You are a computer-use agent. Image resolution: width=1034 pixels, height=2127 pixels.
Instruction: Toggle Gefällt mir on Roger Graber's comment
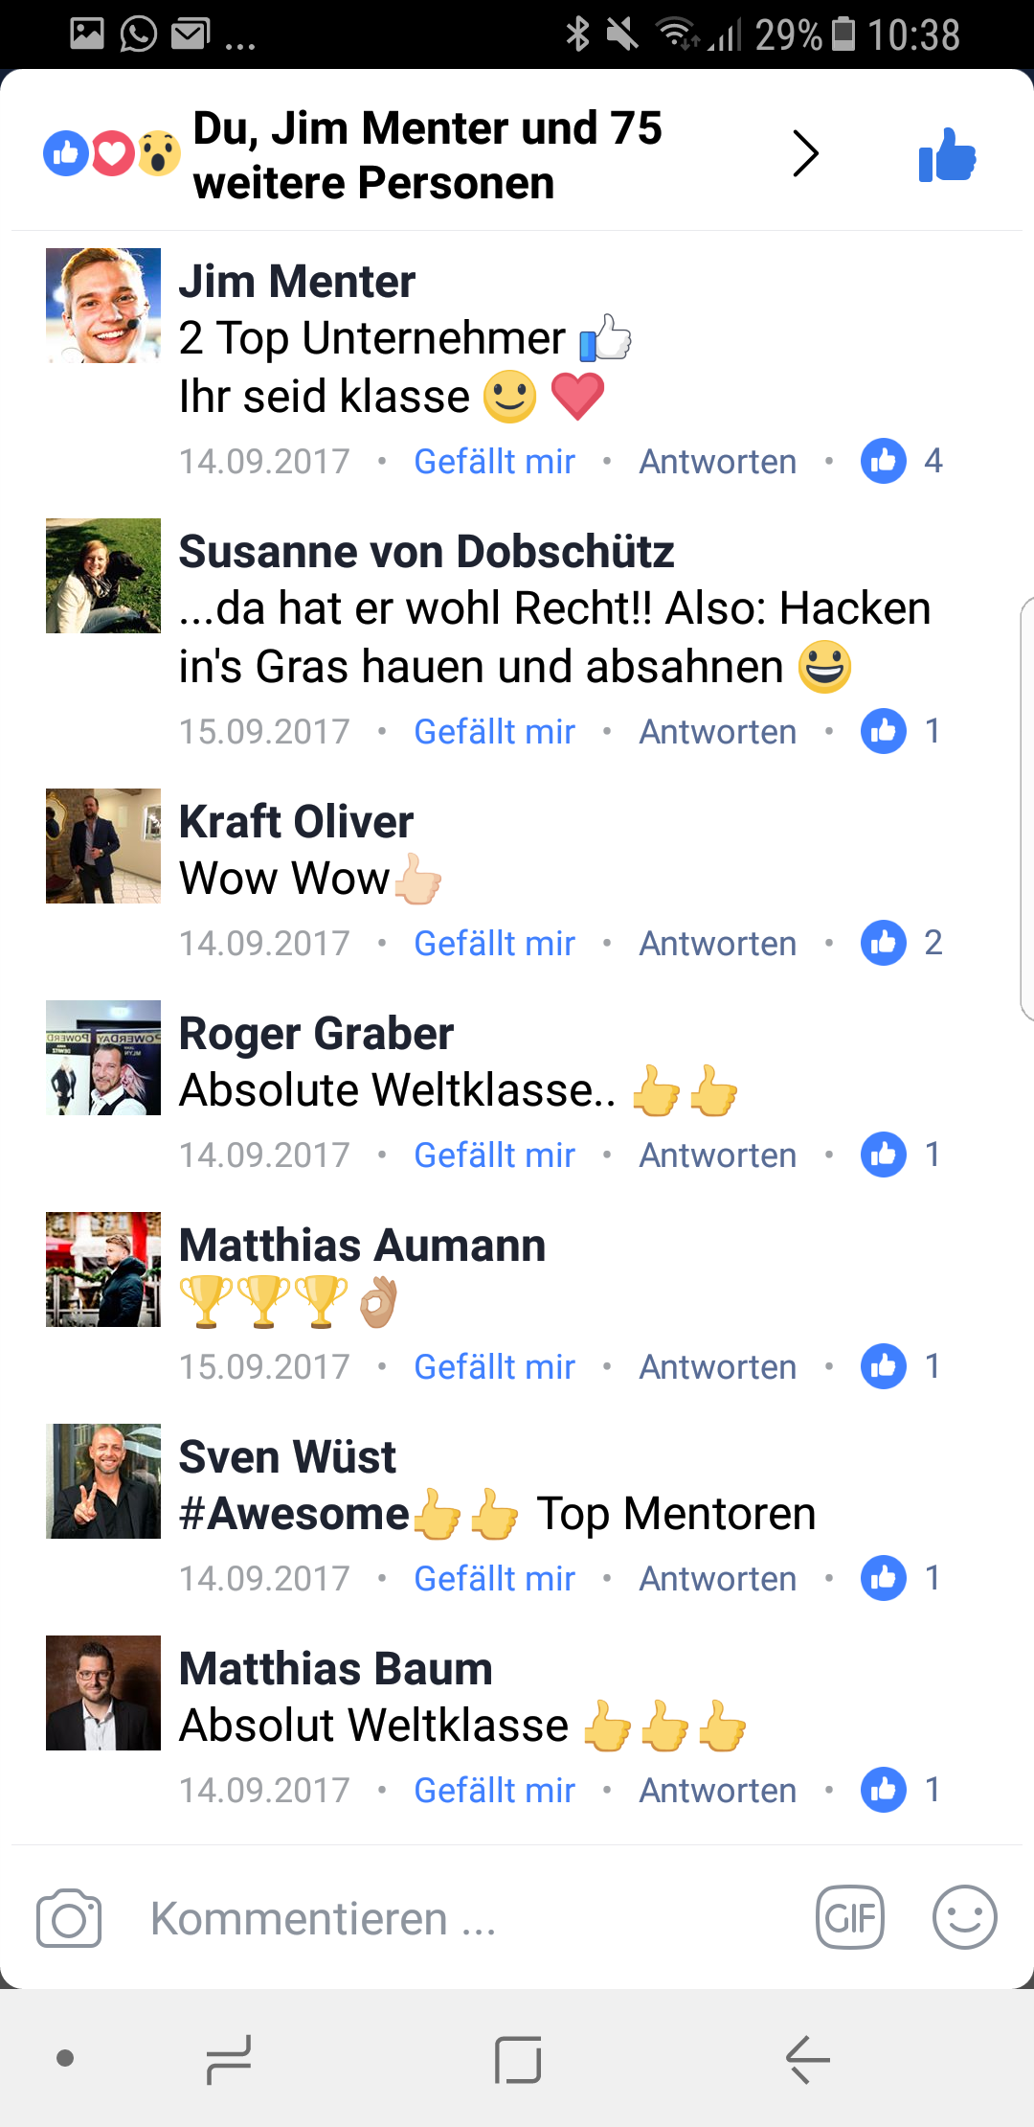494,1155
